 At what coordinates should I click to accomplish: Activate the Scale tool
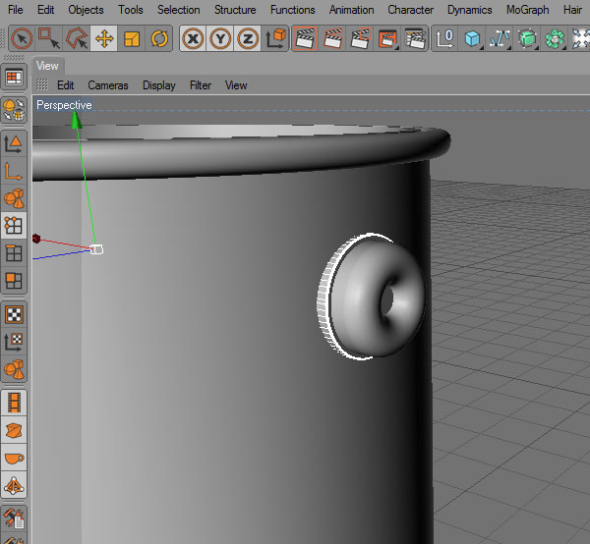pyautogui.click(x=132, y=38)
